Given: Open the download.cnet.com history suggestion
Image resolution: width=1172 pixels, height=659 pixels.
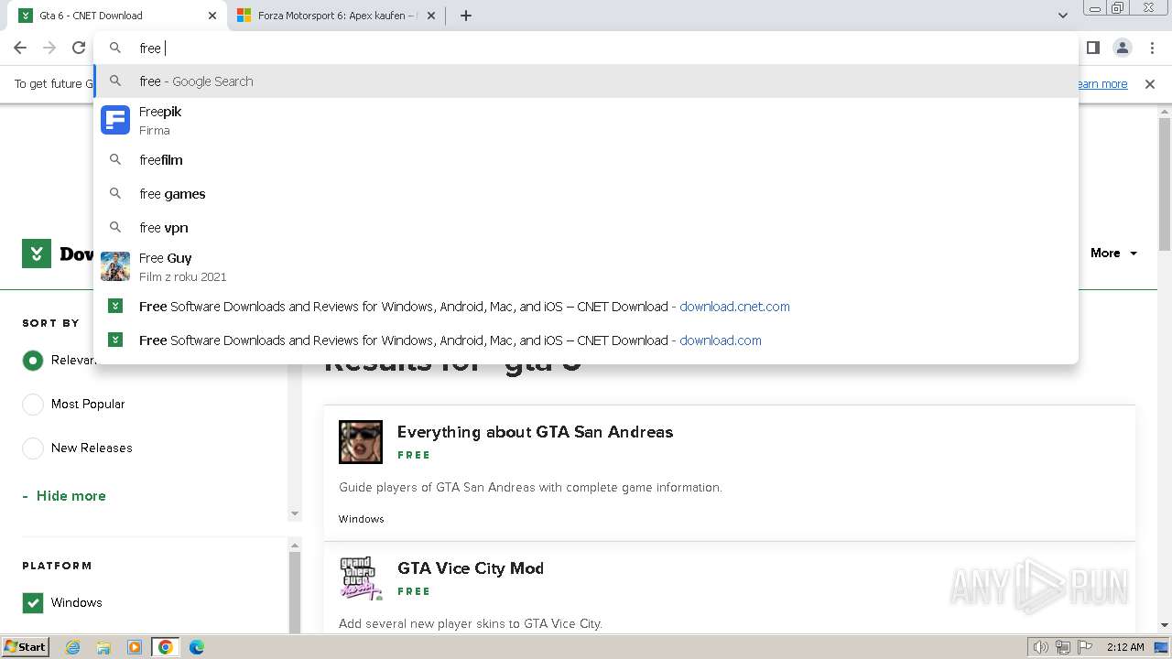Looking at the screenshot, I should [x=586, y=307].
